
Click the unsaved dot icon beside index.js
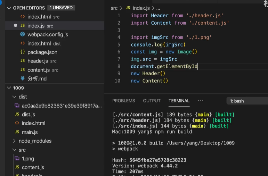point(15,25)
